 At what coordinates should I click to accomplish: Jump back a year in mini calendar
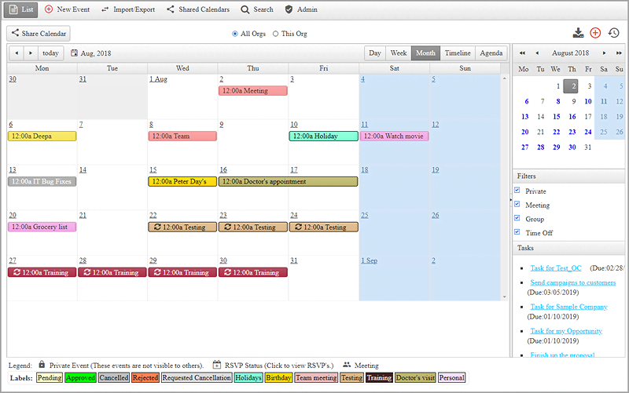tap(523, 53)
